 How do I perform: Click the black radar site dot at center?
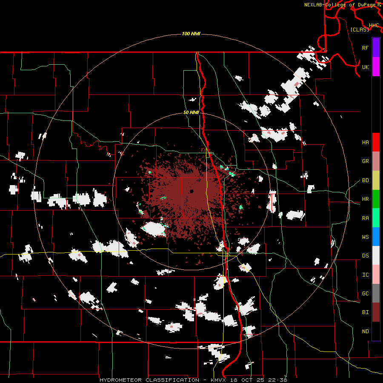(x=191, y=191)
